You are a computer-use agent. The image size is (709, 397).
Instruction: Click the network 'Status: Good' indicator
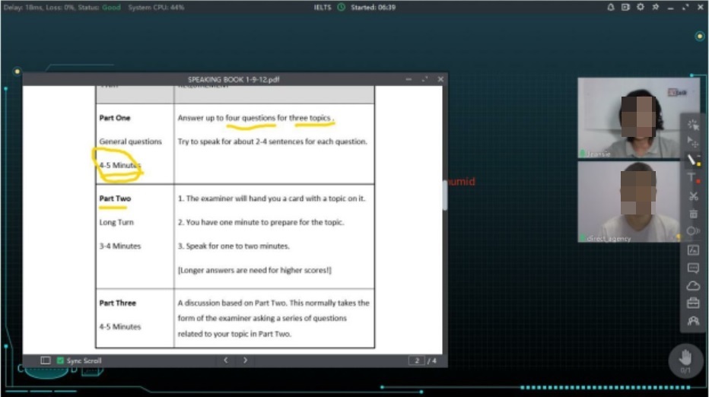99,8
